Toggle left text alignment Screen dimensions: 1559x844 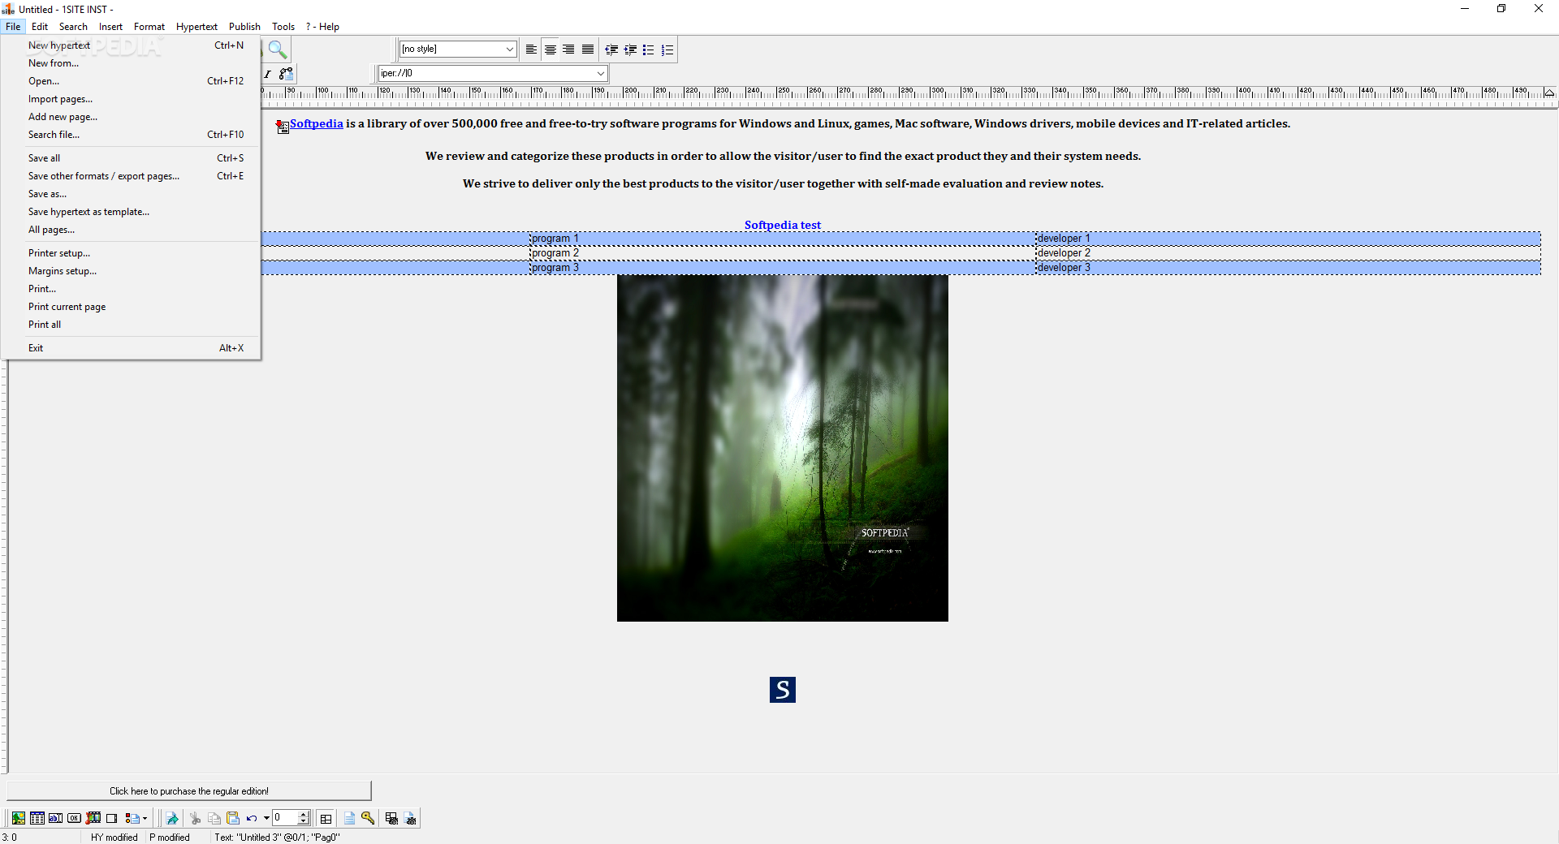pos(531,50)
